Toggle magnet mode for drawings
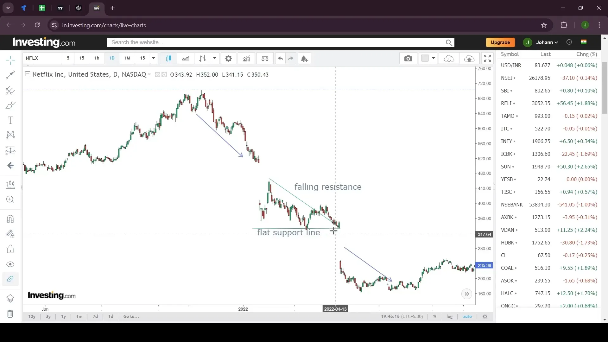Screen dimensions: 608x342 click(10, 219)
